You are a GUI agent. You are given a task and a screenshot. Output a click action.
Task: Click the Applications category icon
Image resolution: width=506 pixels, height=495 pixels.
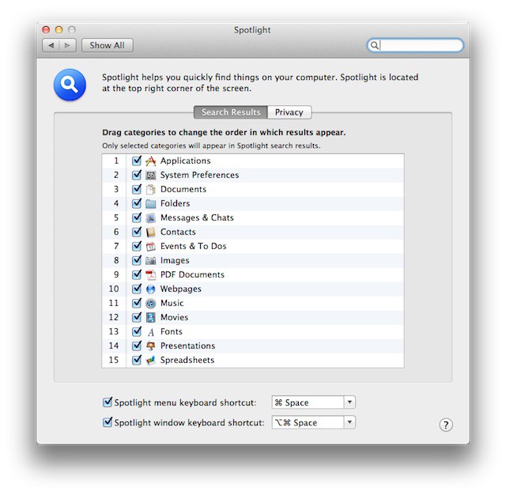[151, 161]
